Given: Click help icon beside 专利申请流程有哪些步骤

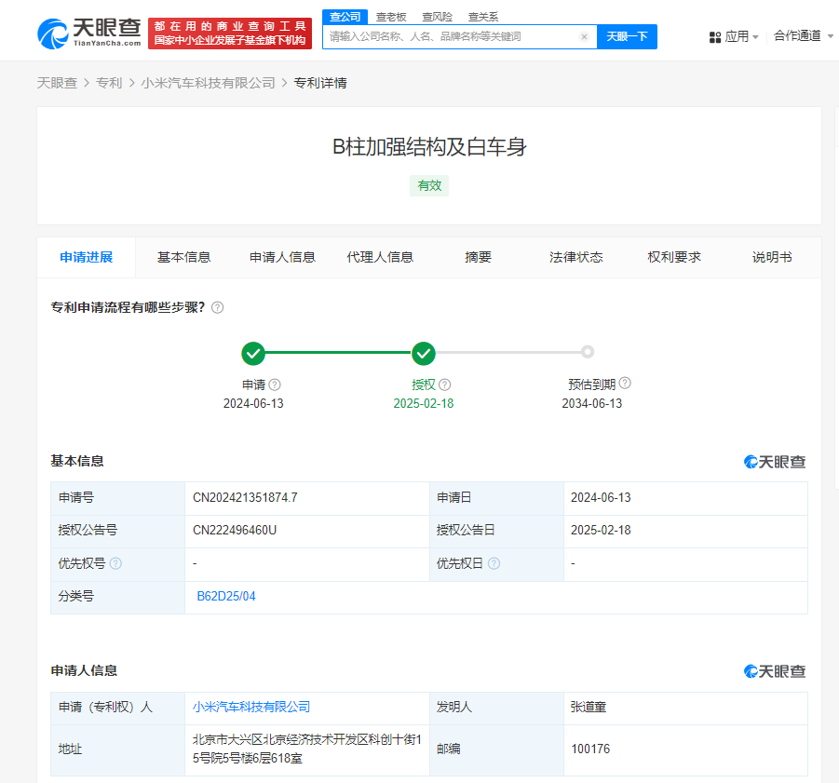Looking at the screenshot, I should click(x=217, y=307).
